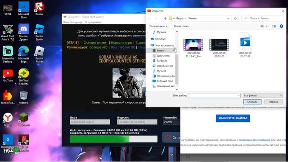Open the YandexPack desktop shortcut
This screenshot has height=162, width=288.
[x=8, y=97]
